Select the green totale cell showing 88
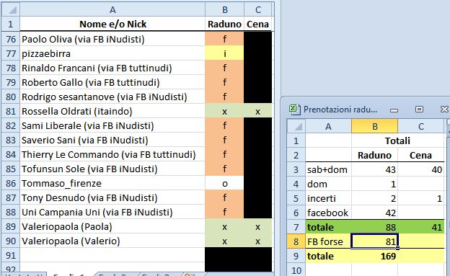 click(374, 227)
